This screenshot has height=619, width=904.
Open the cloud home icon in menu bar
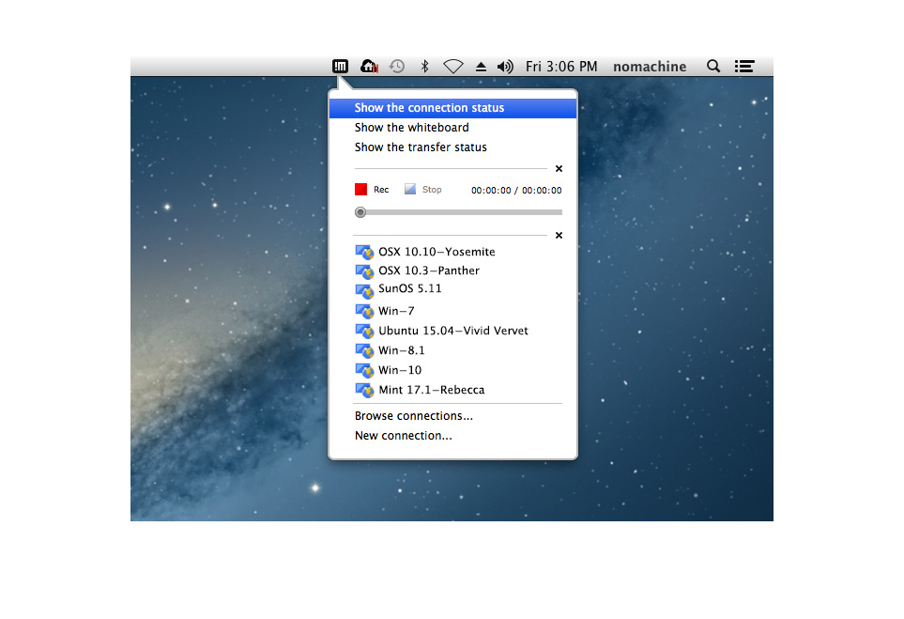(x=369, y=67)
